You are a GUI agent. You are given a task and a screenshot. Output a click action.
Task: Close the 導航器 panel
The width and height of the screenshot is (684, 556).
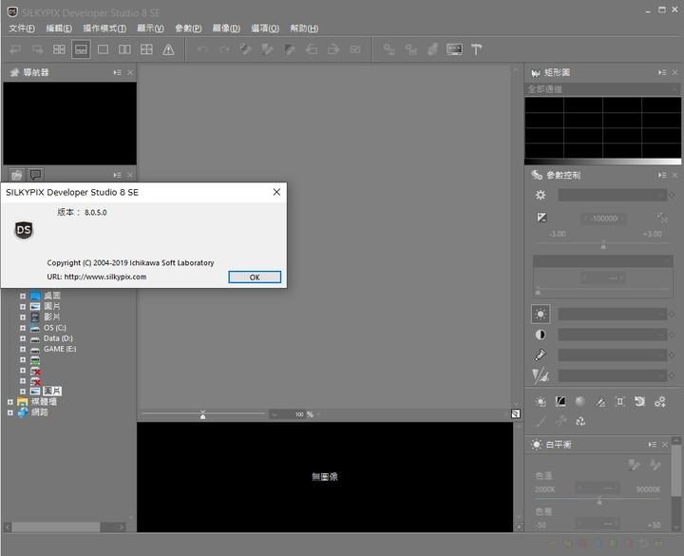tap(130, 72)
